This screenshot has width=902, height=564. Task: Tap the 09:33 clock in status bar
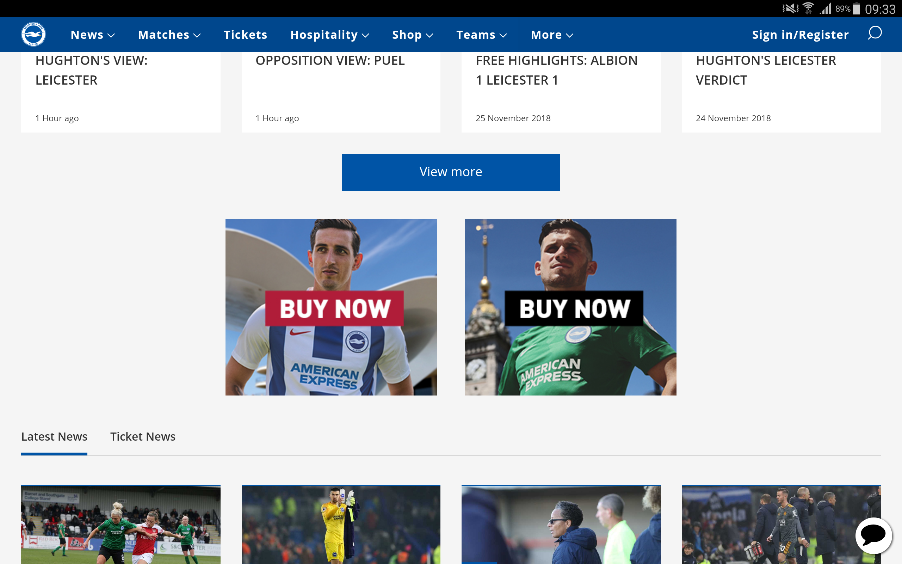point(880,9)
